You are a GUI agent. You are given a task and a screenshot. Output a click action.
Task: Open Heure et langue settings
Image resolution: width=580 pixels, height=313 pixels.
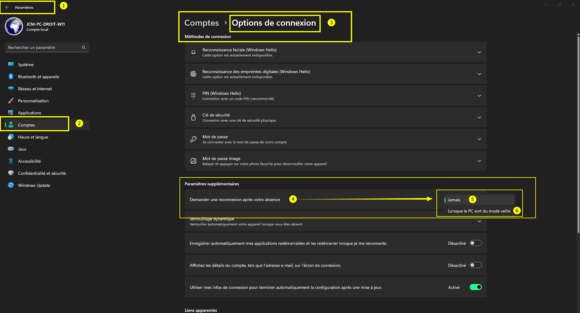click(47, 137)
